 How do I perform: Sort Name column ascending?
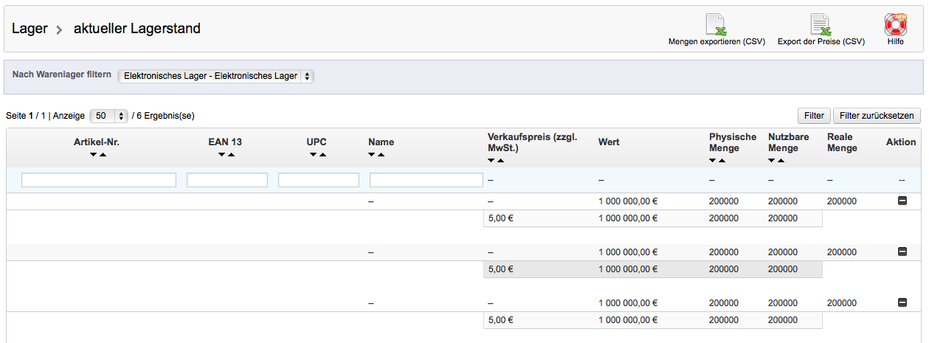click(381, 155)
